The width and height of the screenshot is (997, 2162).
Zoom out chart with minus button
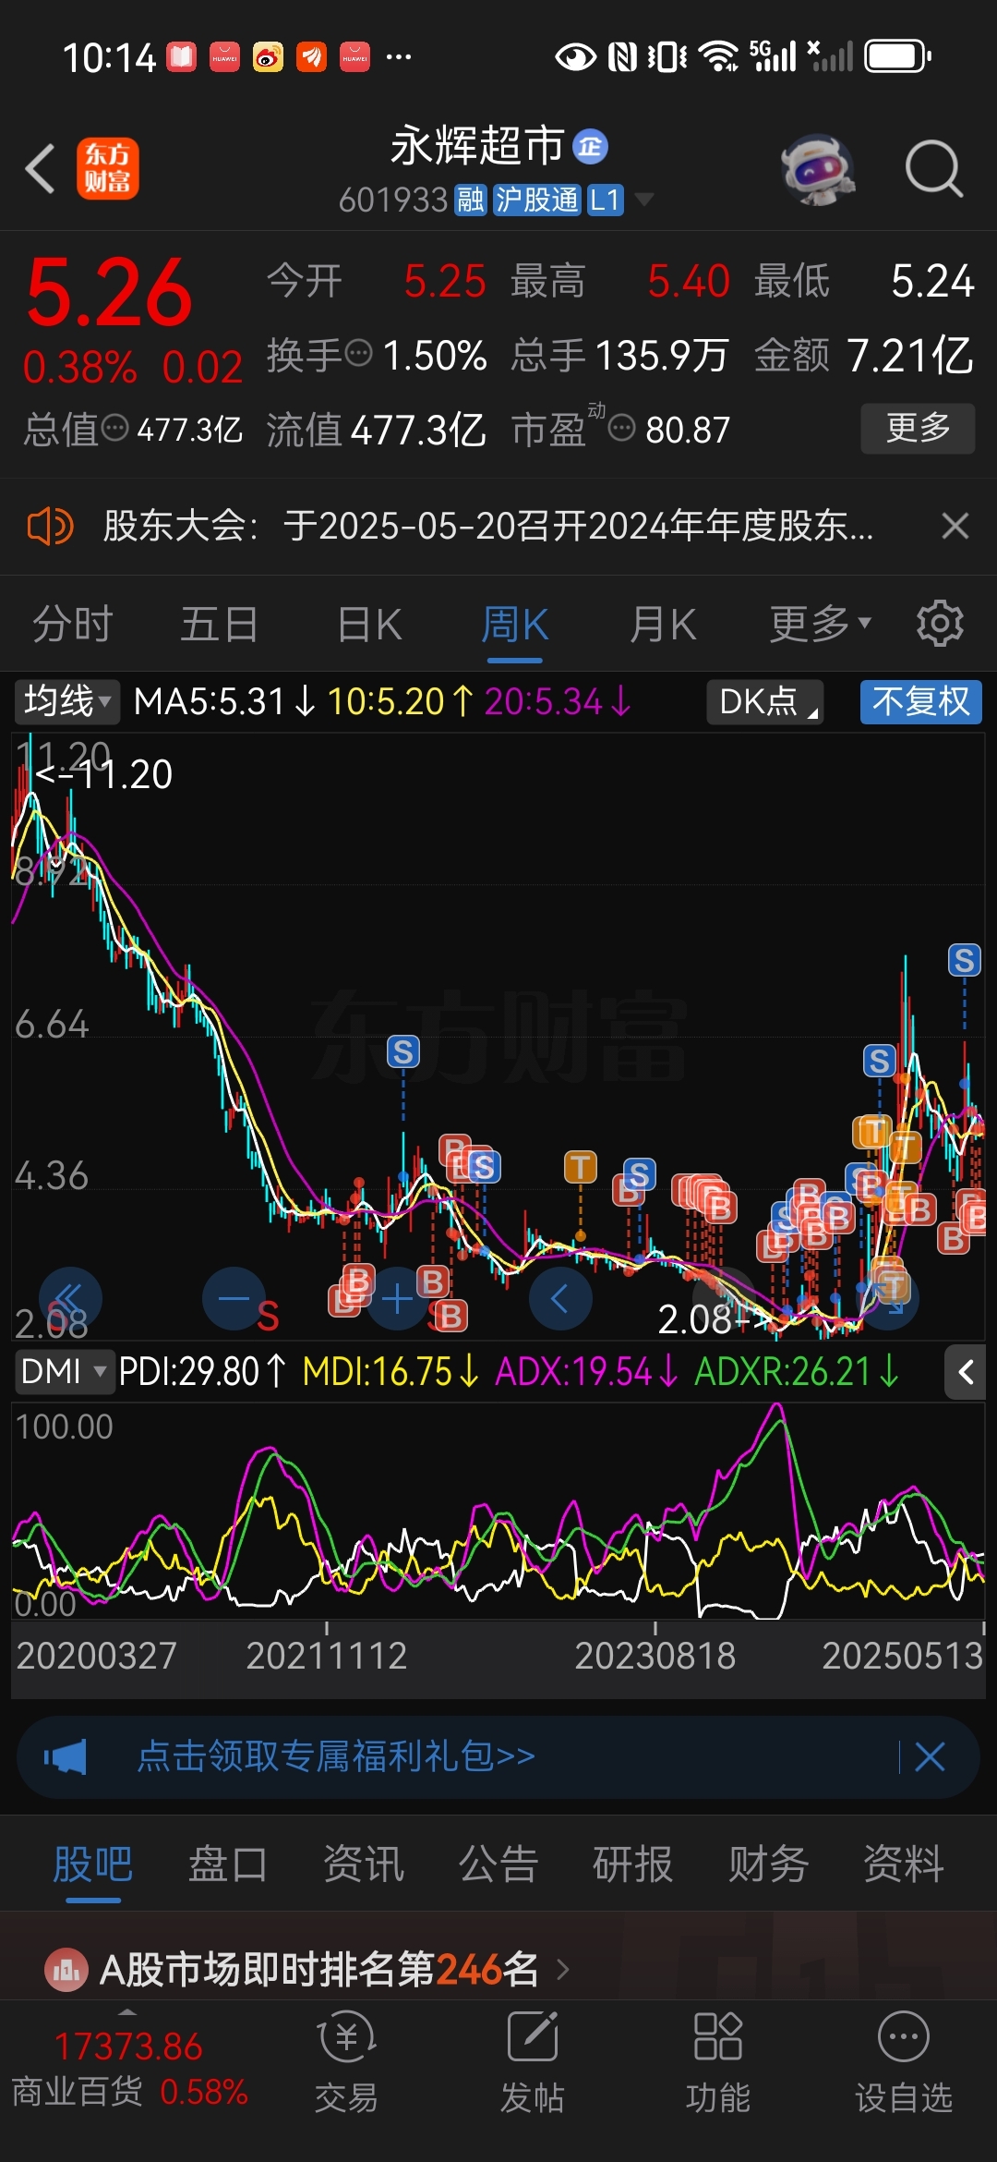[x=234, y=1298]
